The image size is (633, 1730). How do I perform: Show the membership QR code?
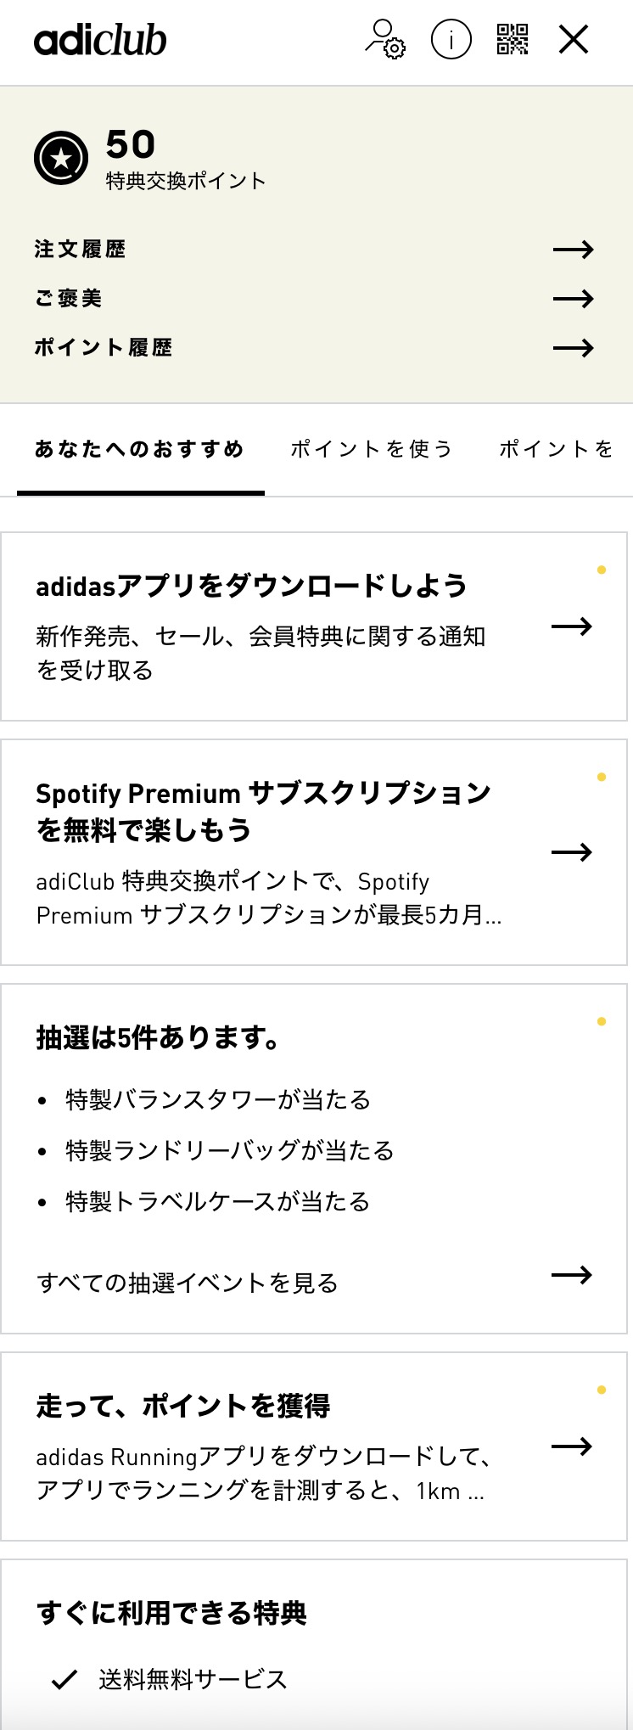[512, 39]
